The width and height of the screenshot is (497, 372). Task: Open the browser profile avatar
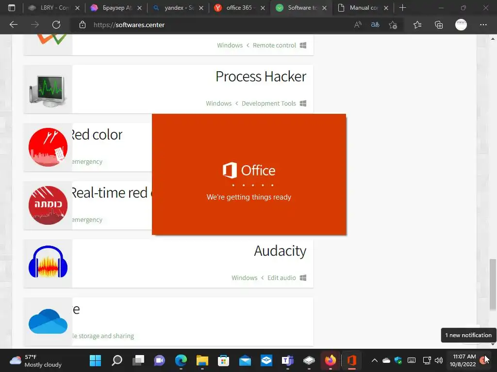click(461, 25)
